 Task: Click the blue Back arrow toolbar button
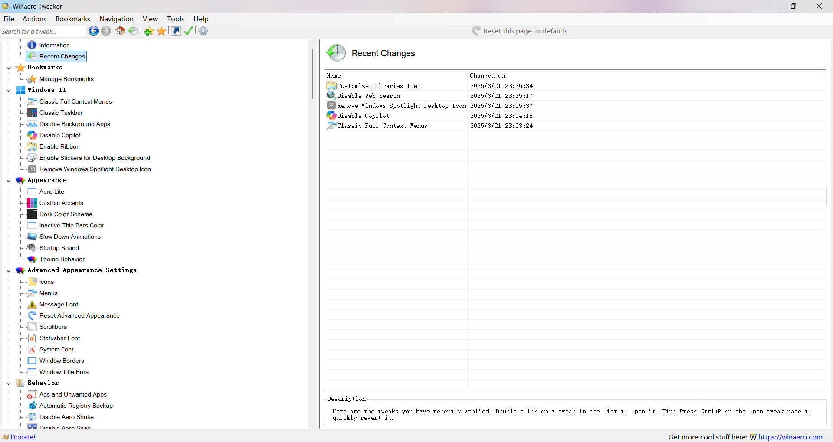click(x=93, y=31)
